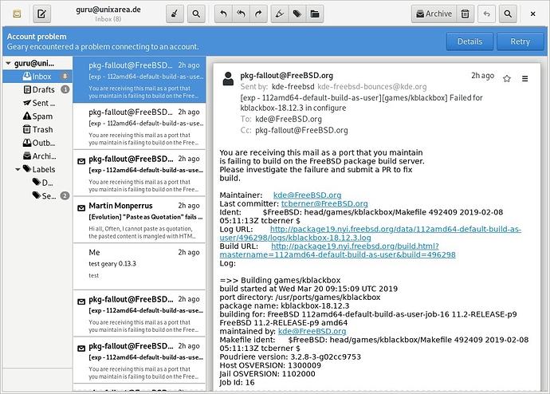The image size is (550, 394).
Task: Open tcberner@FreeBSD.org committer link
Action: tap(324, 203)
